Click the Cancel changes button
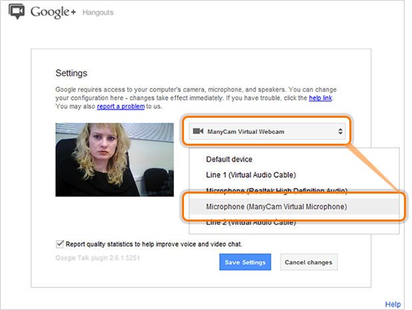The width and height of the screenshot is (412, 310). (x=309, y=262)
